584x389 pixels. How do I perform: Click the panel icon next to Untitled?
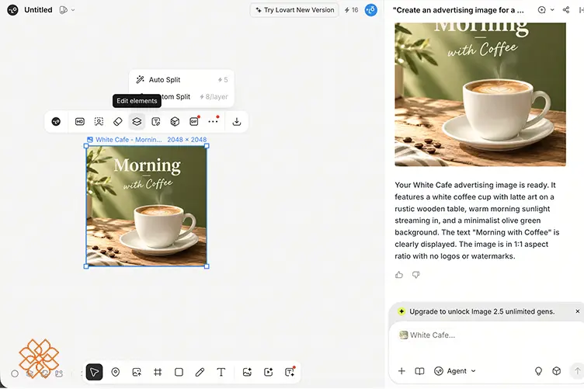click(64, 10)
